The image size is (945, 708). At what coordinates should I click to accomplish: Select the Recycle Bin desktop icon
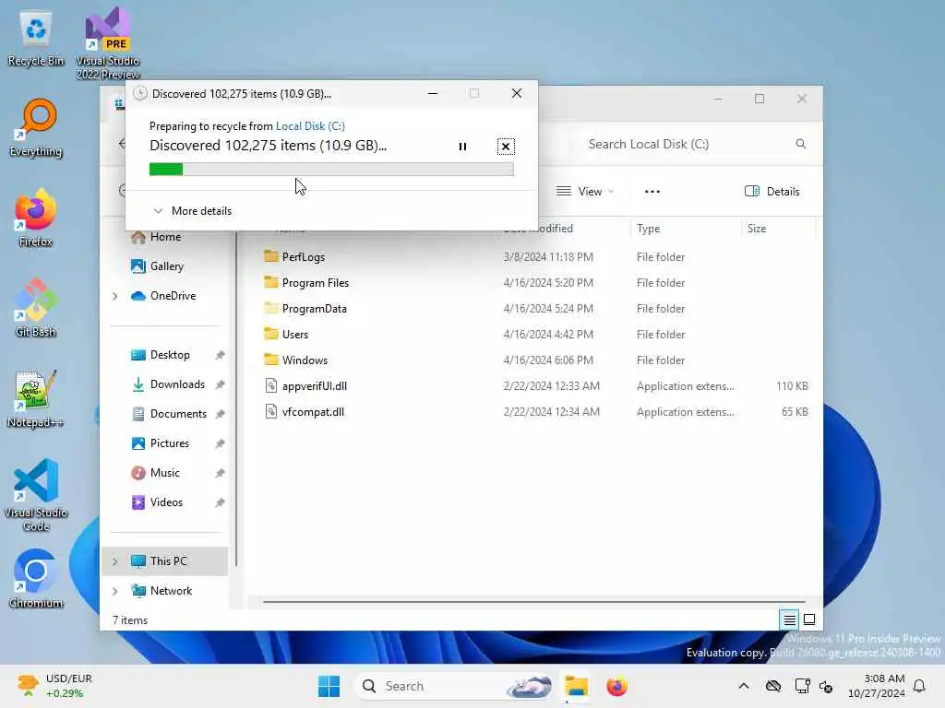(36, 39)
